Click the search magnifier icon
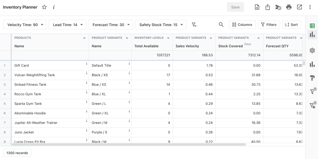Image resolution: width=318 pixels, height=159 pixels. coord(221,25)
